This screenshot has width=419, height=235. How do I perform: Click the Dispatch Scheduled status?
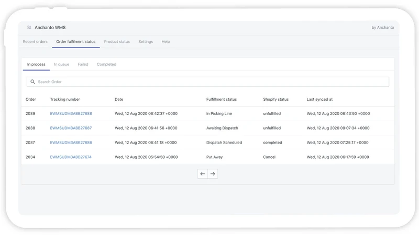[x=224, y=143]
